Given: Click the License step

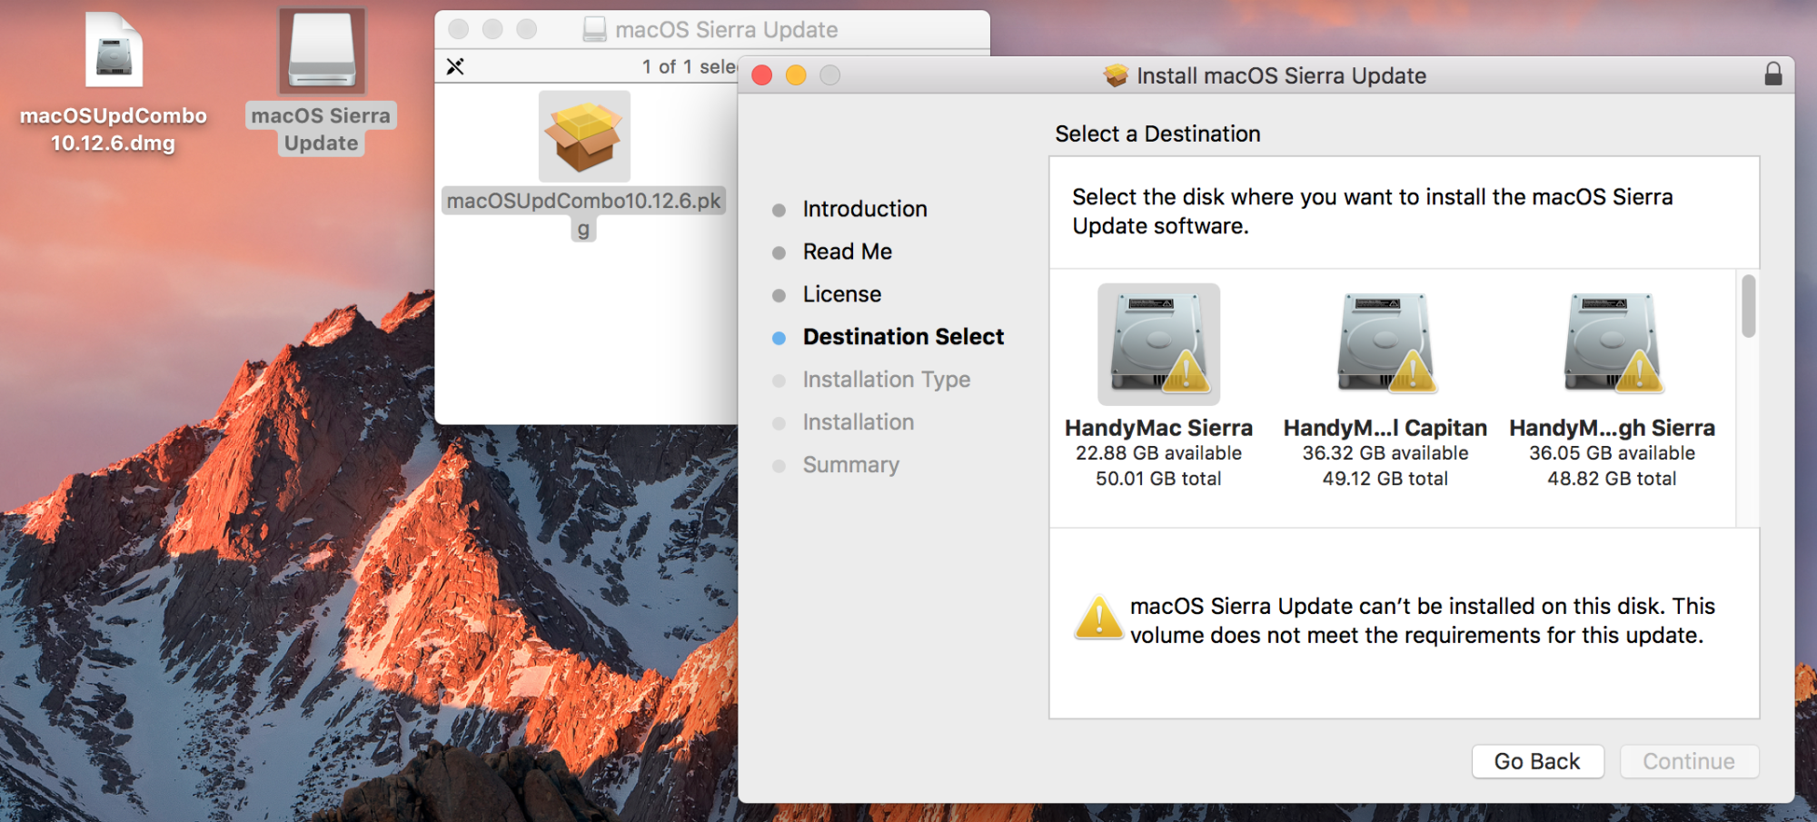Looking at the screenshot, I should pos(841,294).
